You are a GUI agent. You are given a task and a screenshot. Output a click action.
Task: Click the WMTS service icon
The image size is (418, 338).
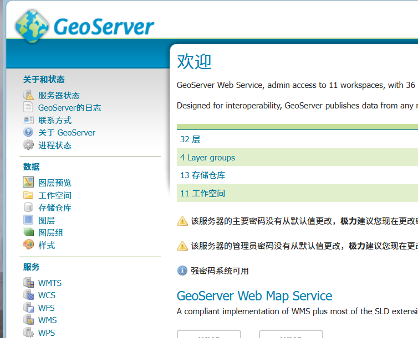(28, 283)
